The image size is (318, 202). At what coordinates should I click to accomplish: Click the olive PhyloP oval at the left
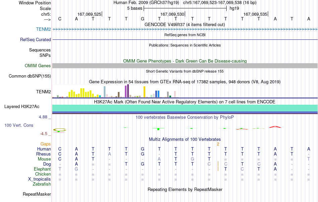click(60, 130)
